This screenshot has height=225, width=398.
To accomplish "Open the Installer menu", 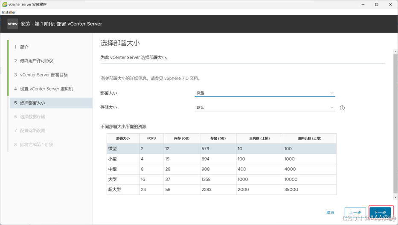I will [x=9, y=12].
